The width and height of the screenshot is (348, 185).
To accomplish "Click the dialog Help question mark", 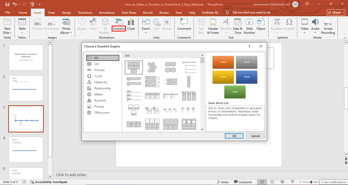I will (249, 46).
